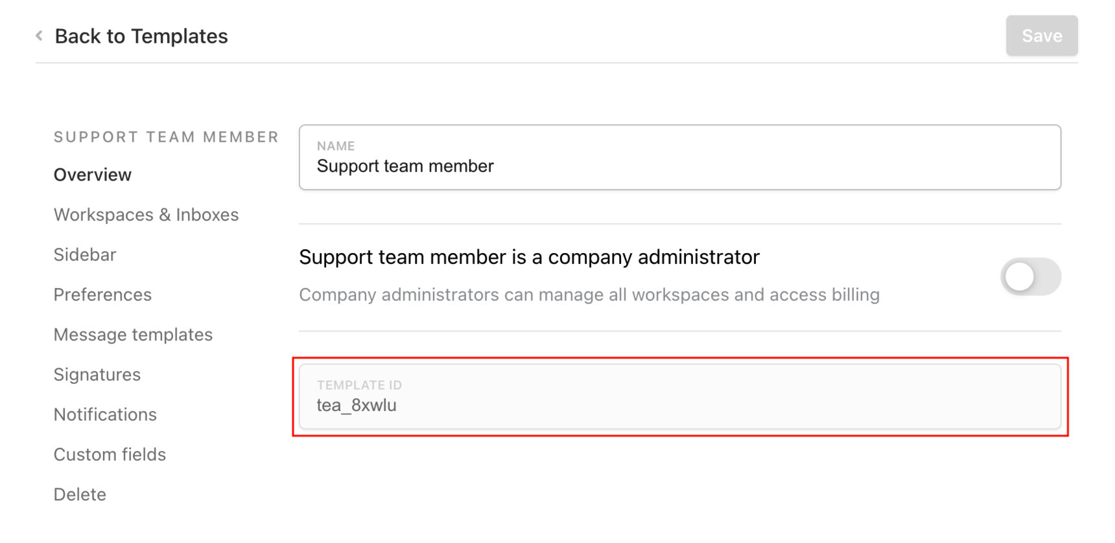Click the back chevron arrow icon
Screen dimensions: 1115x543
pos(40,36)
